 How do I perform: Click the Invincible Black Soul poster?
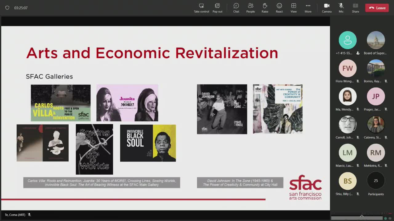(148, 143)
